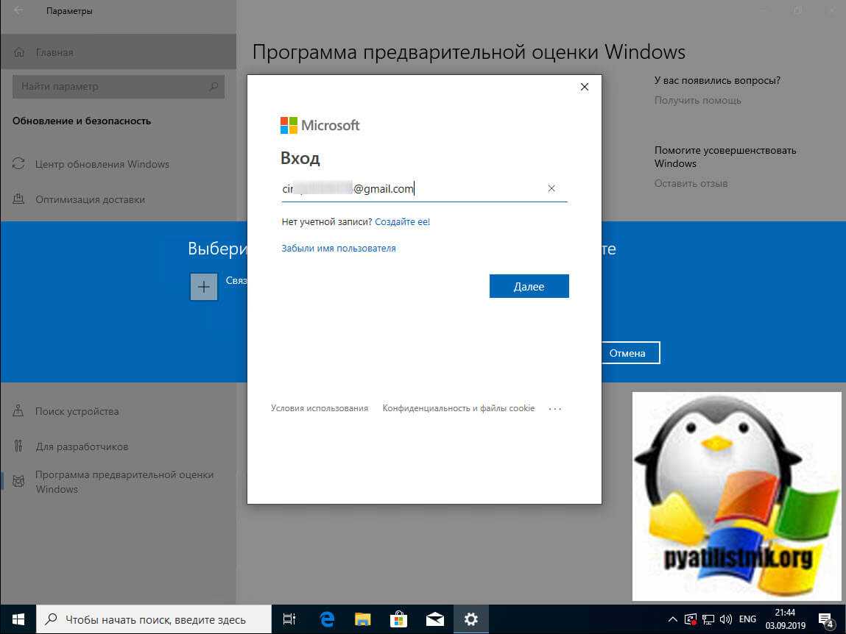Click the home icon beside Главная
This screenshot has width=846, height=634.
[x=19, y=52]
